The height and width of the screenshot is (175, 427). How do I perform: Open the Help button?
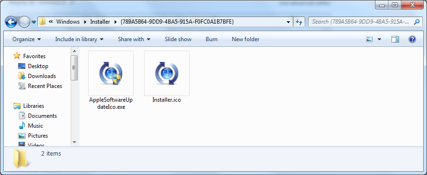[x=412, y=39]
